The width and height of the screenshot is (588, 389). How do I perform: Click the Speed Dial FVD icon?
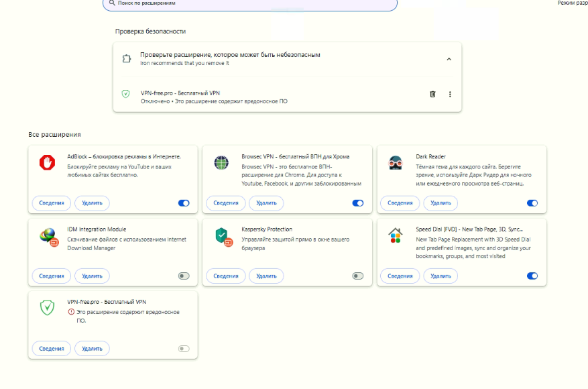(x=396, y=236)
